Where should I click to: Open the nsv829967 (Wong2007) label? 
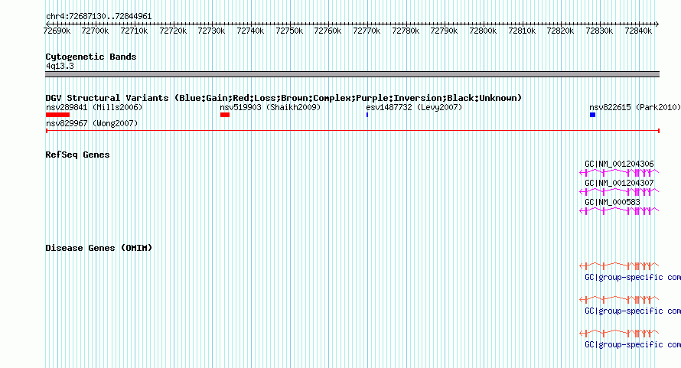click(x=92, y=123)
